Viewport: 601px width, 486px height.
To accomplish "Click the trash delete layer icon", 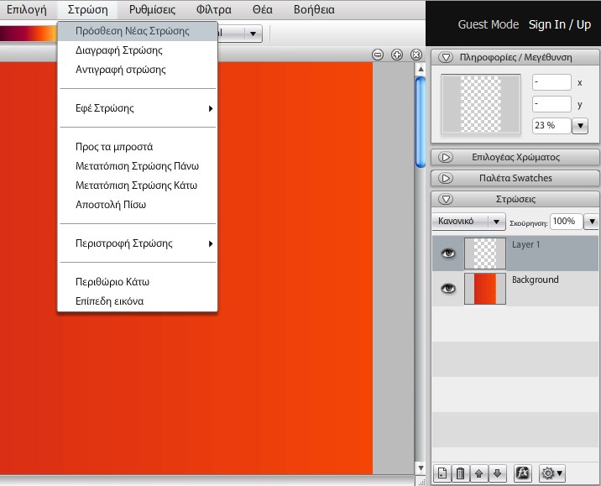I will click(x=461, y=473).
